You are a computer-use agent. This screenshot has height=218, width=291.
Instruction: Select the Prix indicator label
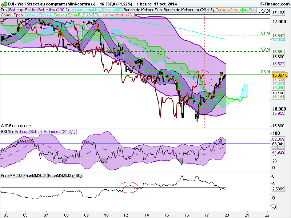tap(4, 10)
